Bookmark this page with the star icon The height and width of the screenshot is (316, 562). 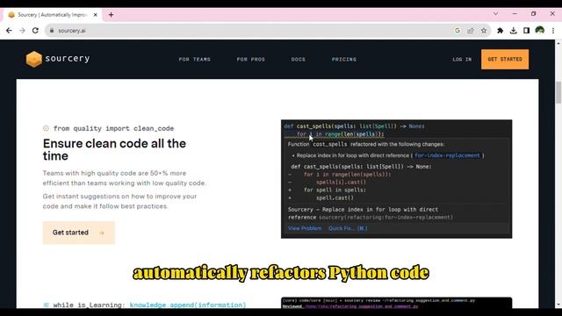[x=484, y=31]
